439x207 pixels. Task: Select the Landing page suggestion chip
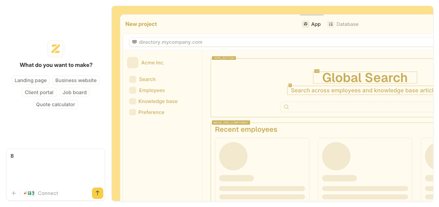pyautogui.click(x=31, y=80)
